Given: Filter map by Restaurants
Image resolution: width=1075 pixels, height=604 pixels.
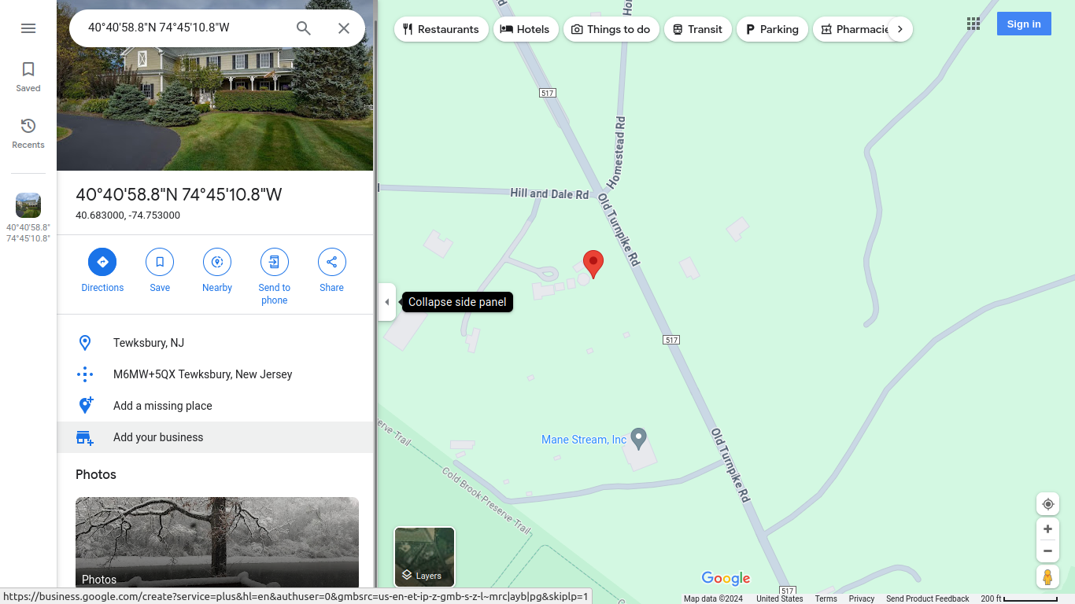Looking at the screenshot, I should (x=441, y=29).
